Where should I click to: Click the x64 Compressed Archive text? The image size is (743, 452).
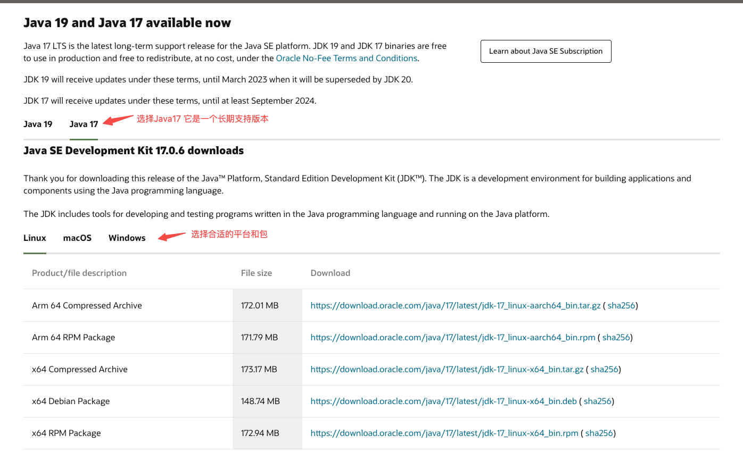coord(80,369)
